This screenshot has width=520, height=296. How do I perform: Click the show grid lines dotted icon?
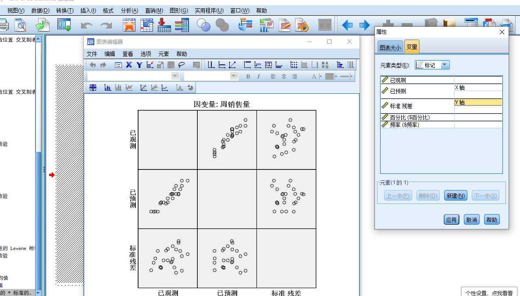293,65
